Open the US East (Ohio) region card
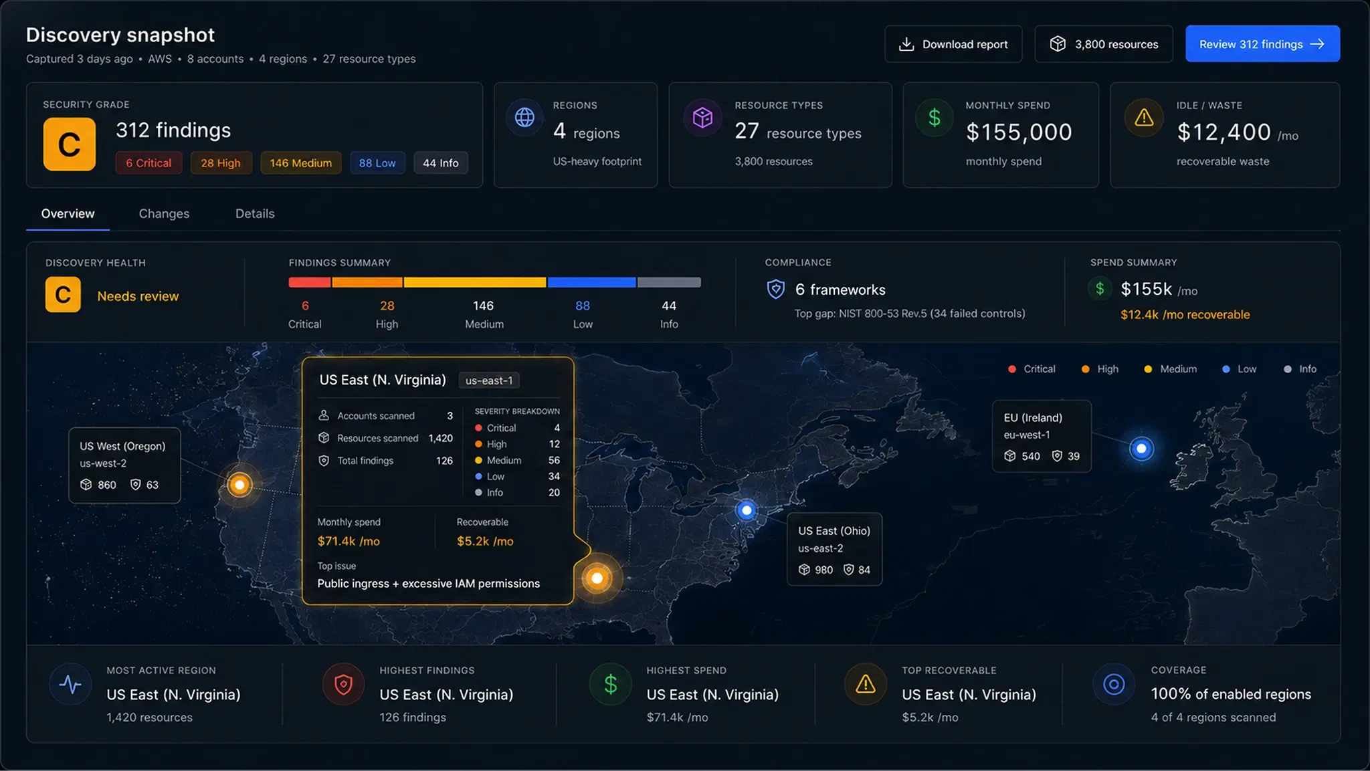The width and height of the screenshot is (1370, 771). pos(834,549)
